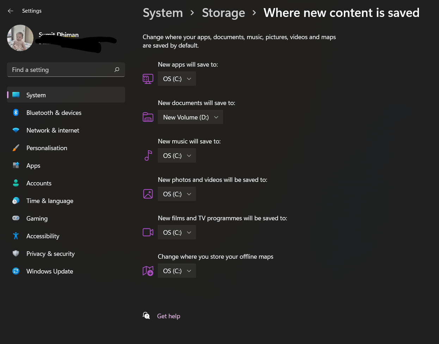This screenshot has height=344, width=439.
Task: Open the Get help link
Action: pyautogui.click(x=168, y=316)
